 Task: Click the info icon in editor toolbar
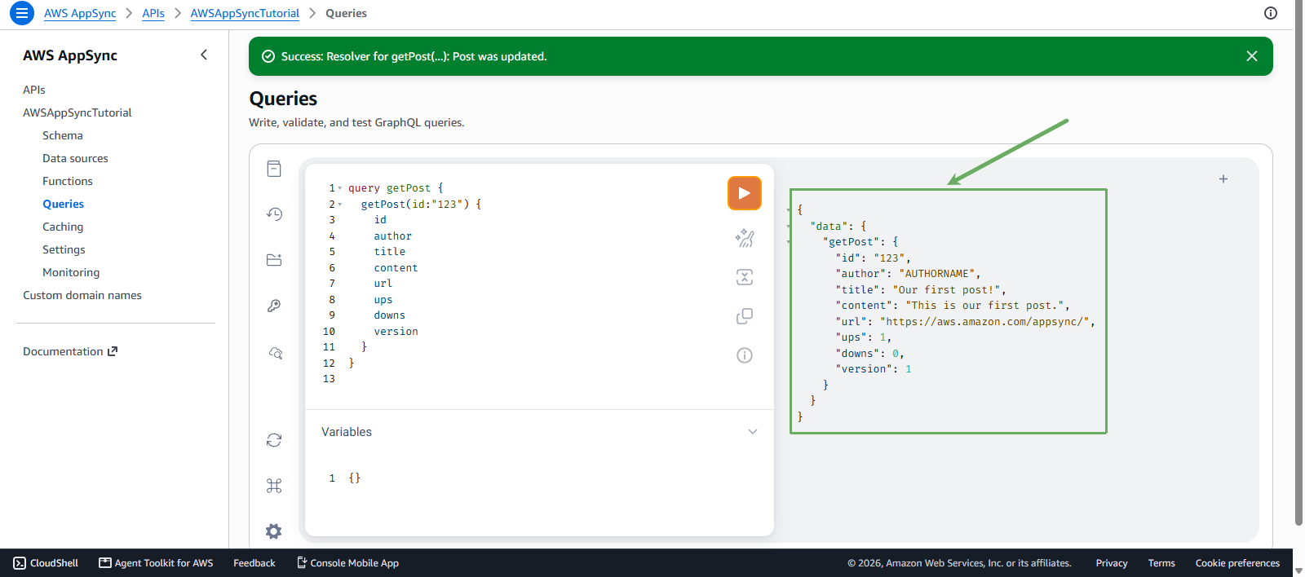tap(745, 355)
